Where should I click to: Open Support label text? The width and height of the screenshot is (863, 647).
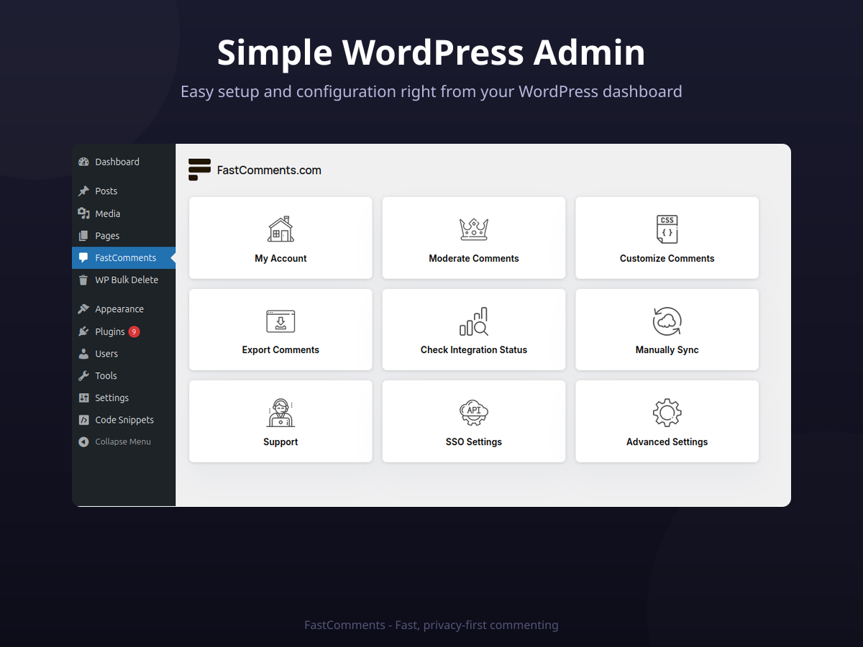point(280,442)
